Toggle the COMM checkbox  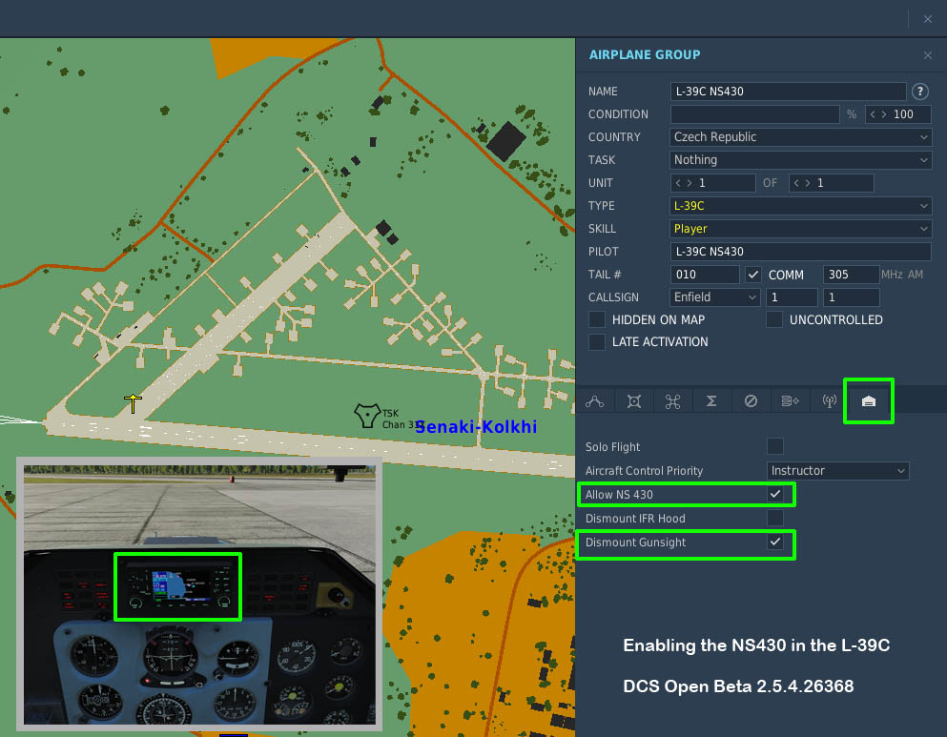(752, 275)
